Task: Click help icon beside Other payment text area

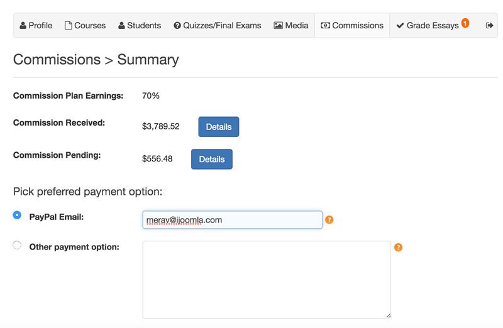Action: (x=398, y=247)
